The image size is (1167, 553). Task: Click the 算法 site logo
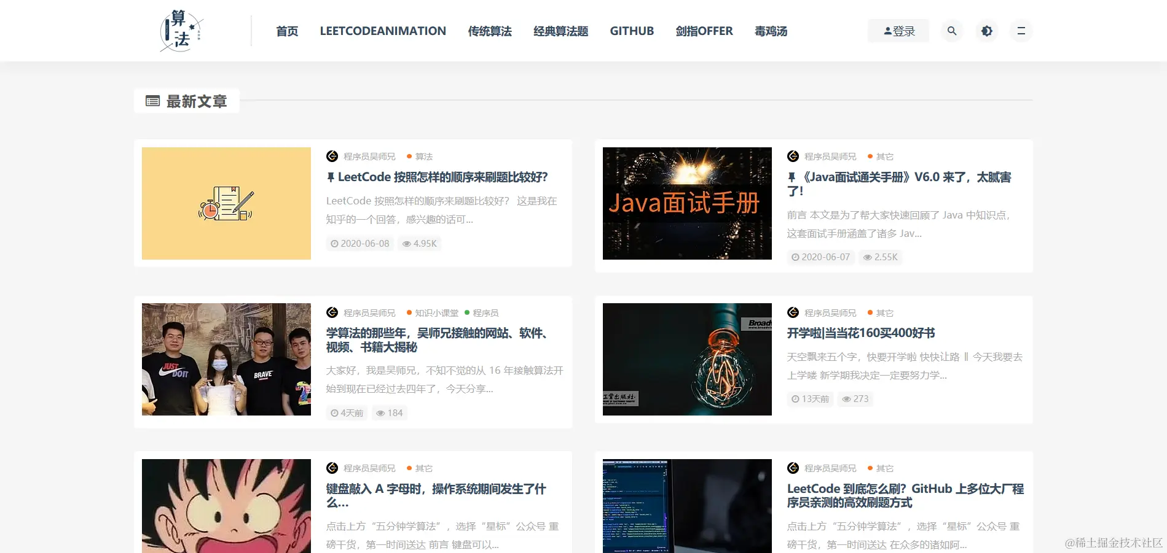coord(181,31)
